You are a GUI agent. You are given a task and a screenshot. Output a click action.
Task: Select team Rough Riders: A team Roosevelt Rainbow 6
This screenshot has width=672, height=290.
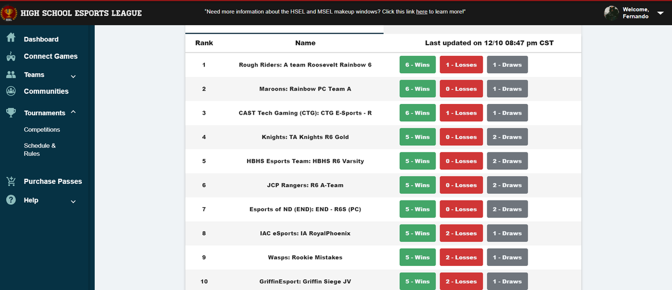[x=305, y=65]
